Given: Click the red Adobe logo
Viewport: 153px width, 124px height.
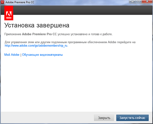Looking at the screenshot, I should click(x=9, y=13).
